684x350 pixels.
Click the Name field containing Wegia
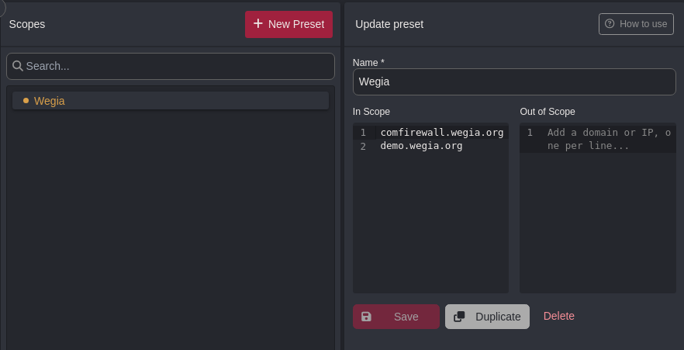[x=514, y=81]
